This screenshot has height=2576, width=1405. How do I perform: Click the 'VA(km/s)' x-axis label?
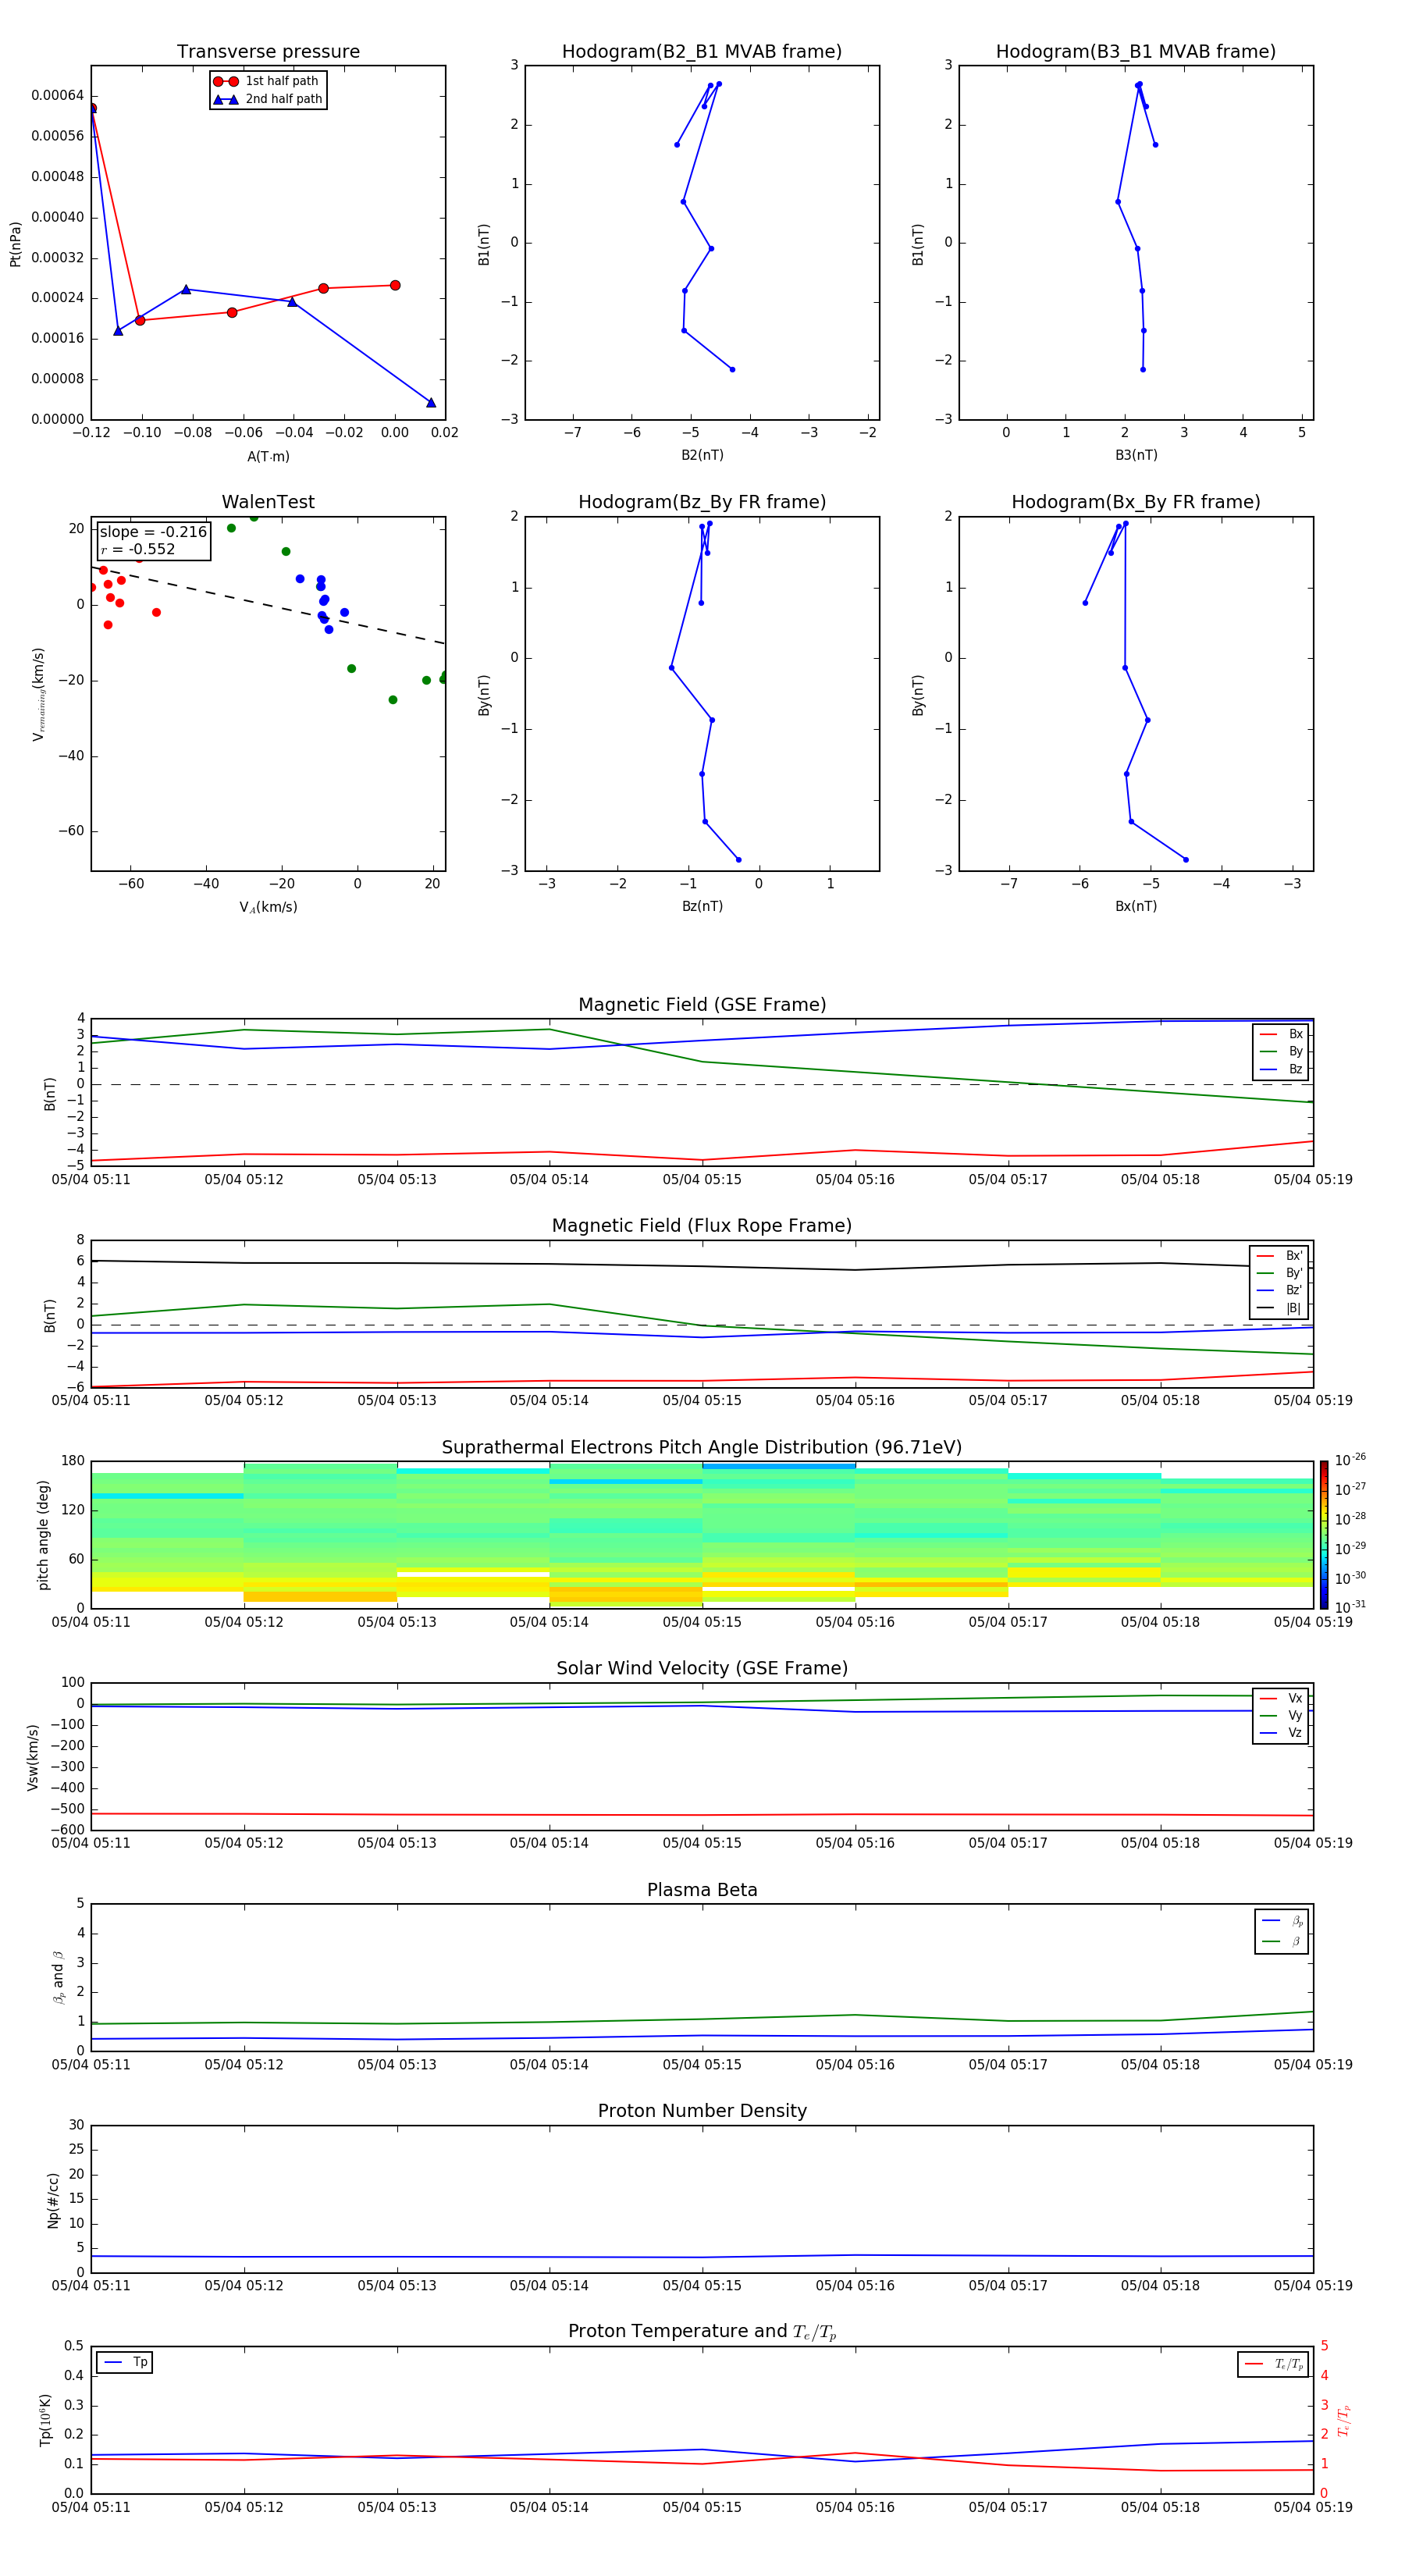(268, 907)
